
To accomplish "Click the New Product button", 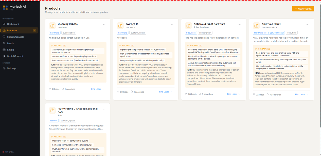I will (x=303, y=9).
